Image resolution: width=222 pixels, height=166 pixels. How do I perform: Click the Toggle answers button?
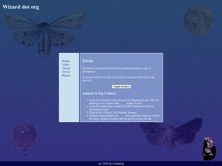pyautogui.click(x=121, y=86)
